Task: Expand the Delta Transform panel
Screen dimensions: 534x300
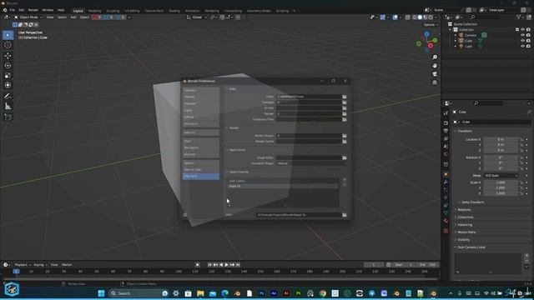Action: 471,202
